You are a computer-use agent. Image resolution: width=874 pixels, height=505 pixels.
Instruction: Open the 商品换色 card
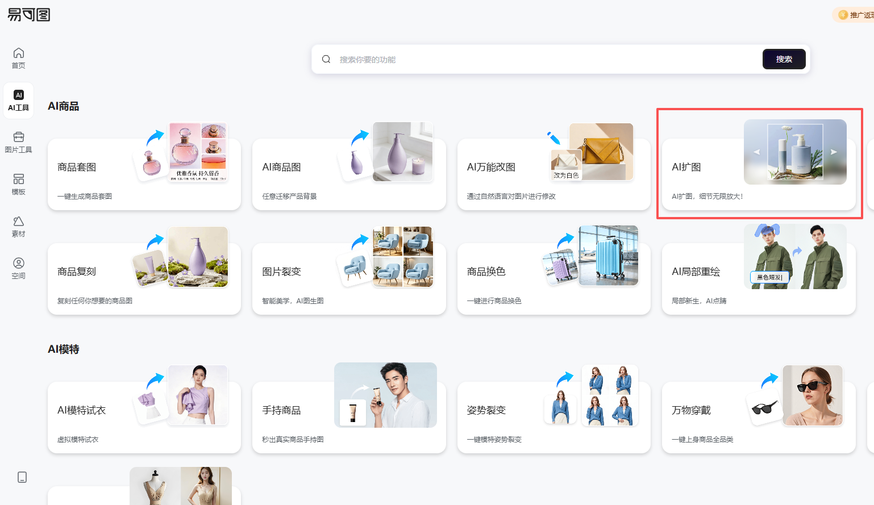coord(554,279)
